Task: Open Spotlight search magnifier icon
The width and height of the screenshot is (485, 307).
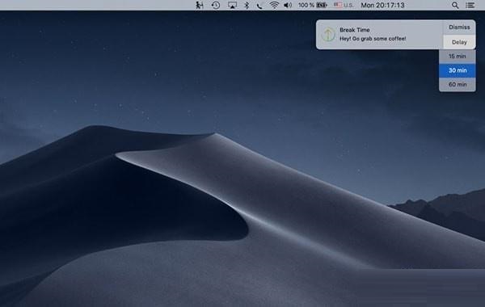Action: (x=455, y=5)
